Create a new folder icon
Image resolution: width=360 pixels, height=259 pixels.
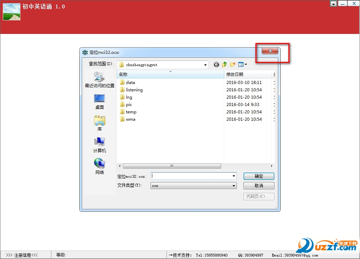click(233, 65)
